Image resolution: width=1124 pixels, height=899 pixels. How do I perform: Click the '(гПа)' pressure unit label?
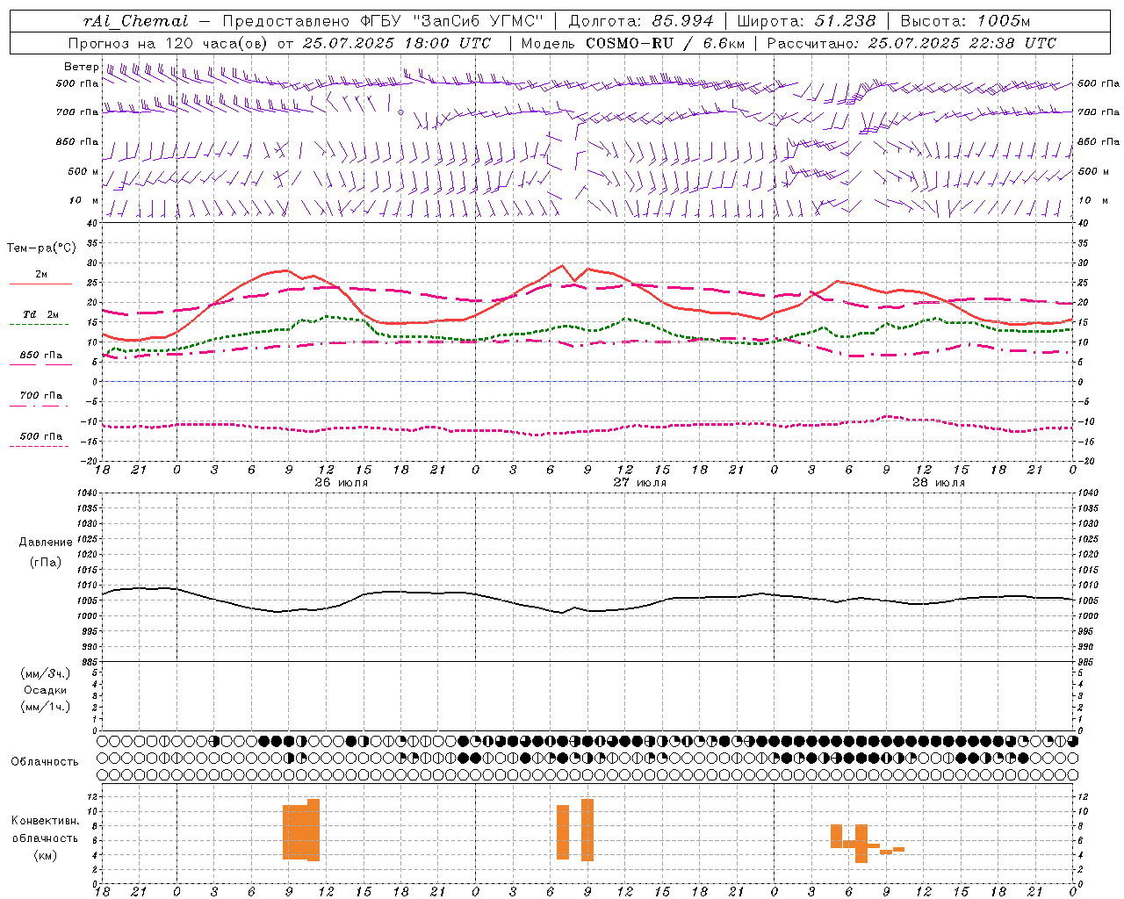46,563
